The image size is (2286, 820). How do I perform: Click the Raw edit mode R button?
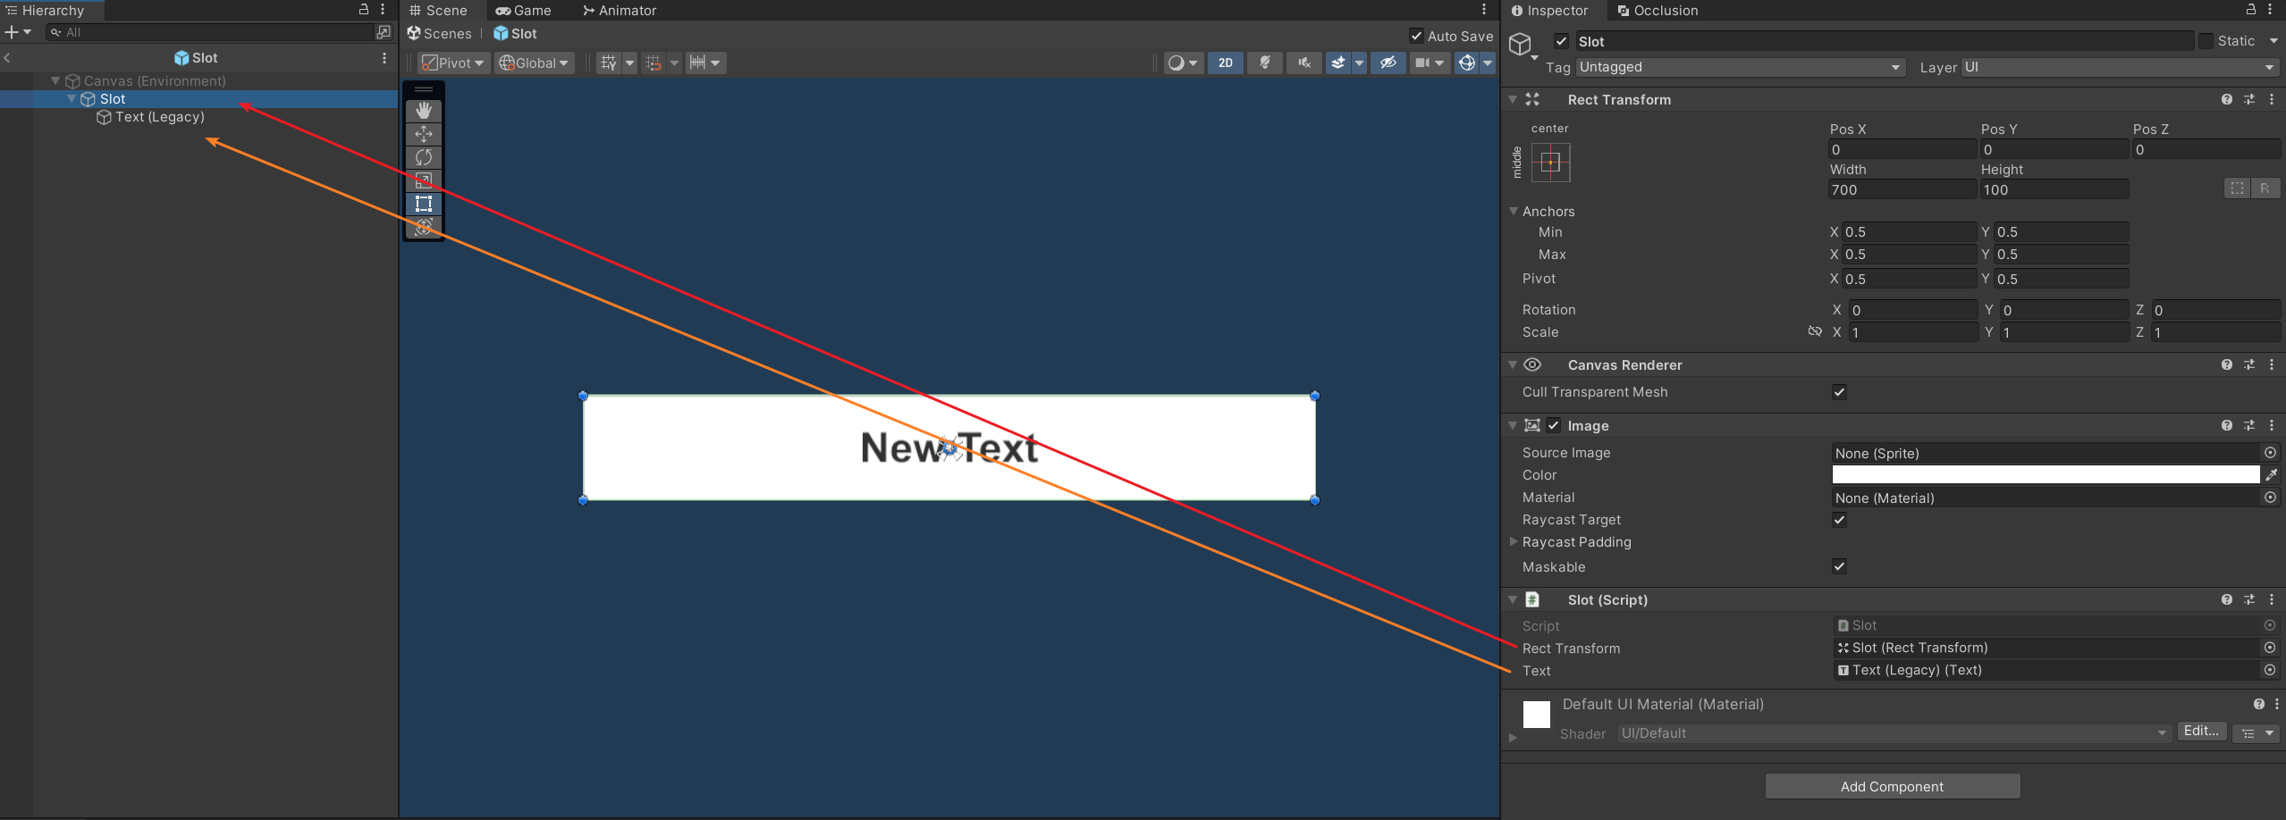coord(2265,188)
